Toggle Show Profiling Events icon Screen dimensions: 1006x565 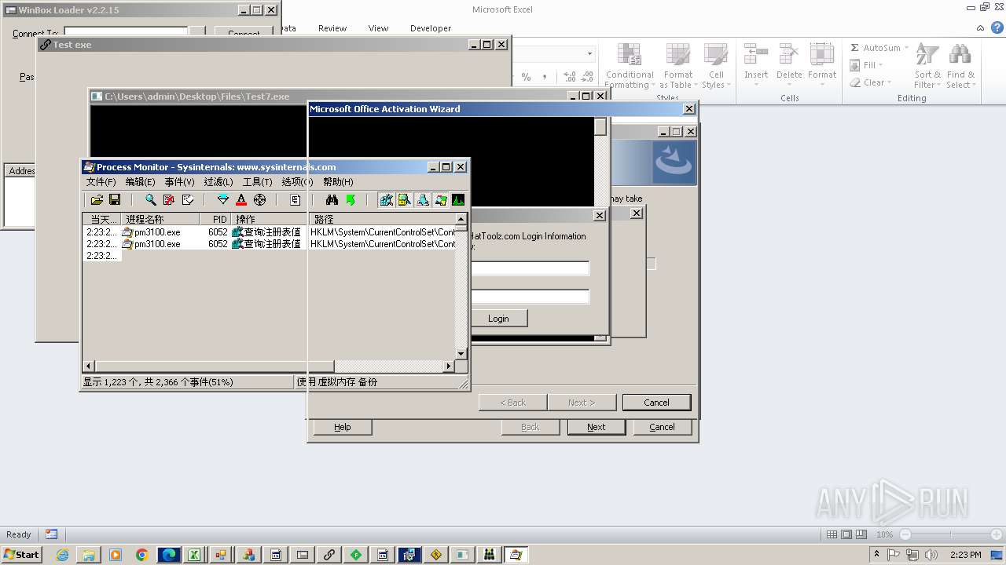click(458, 200)
